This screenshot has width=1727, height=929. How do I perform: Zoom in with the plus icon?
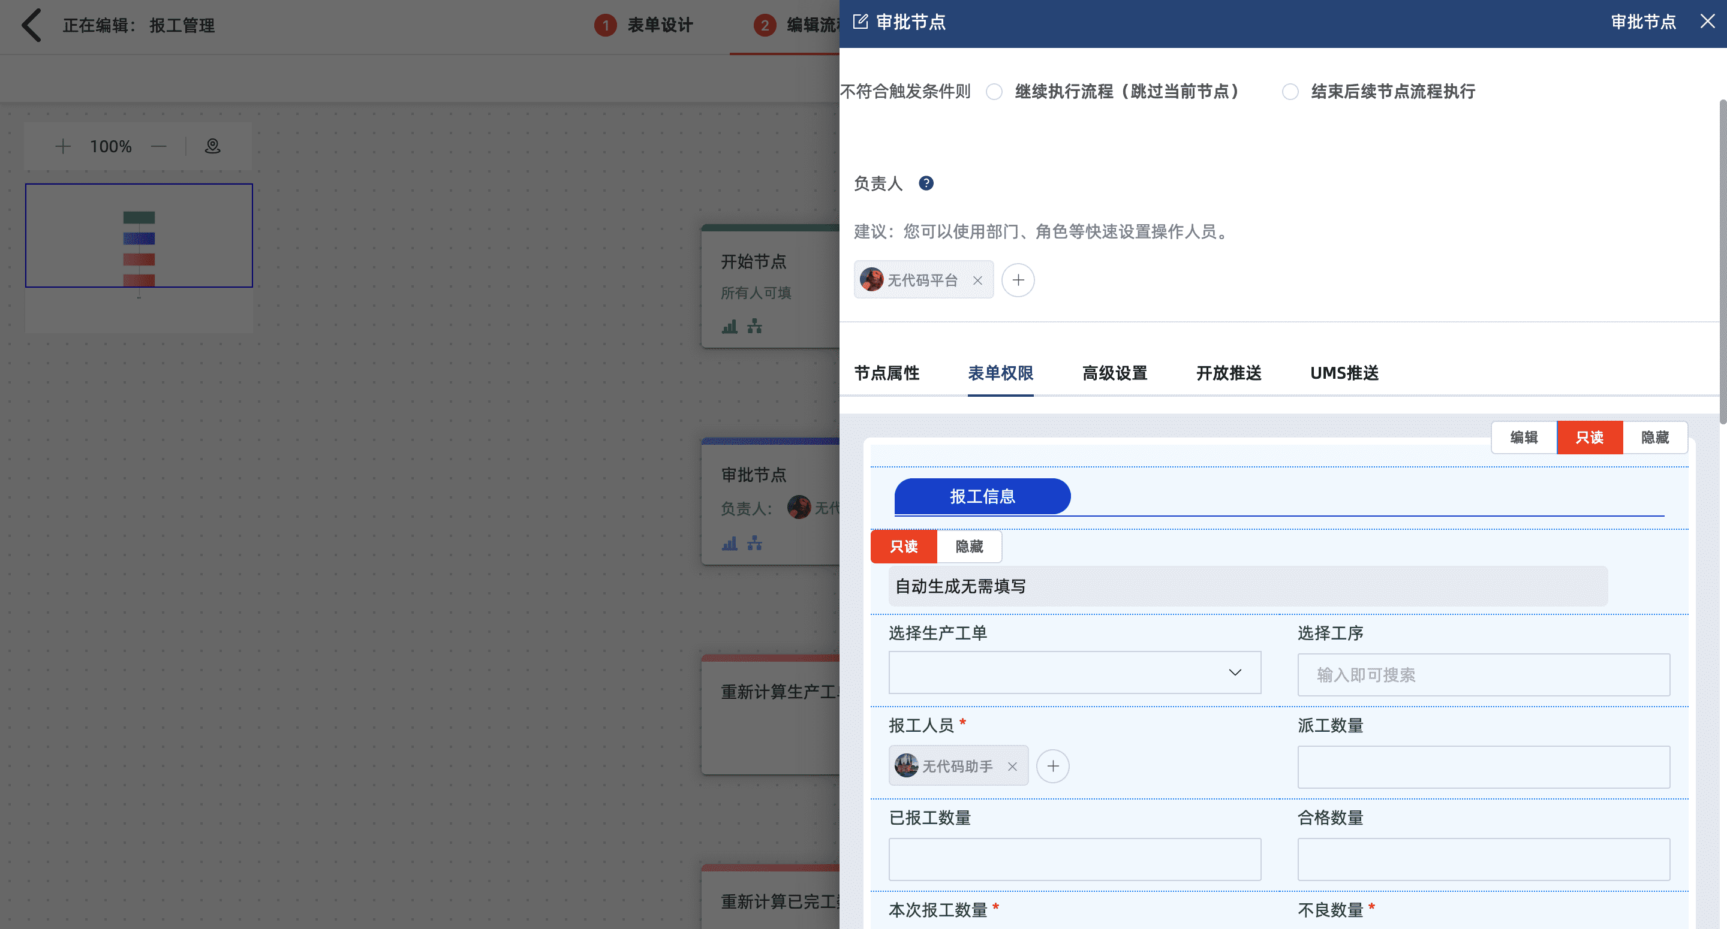[x=62, y=146]
